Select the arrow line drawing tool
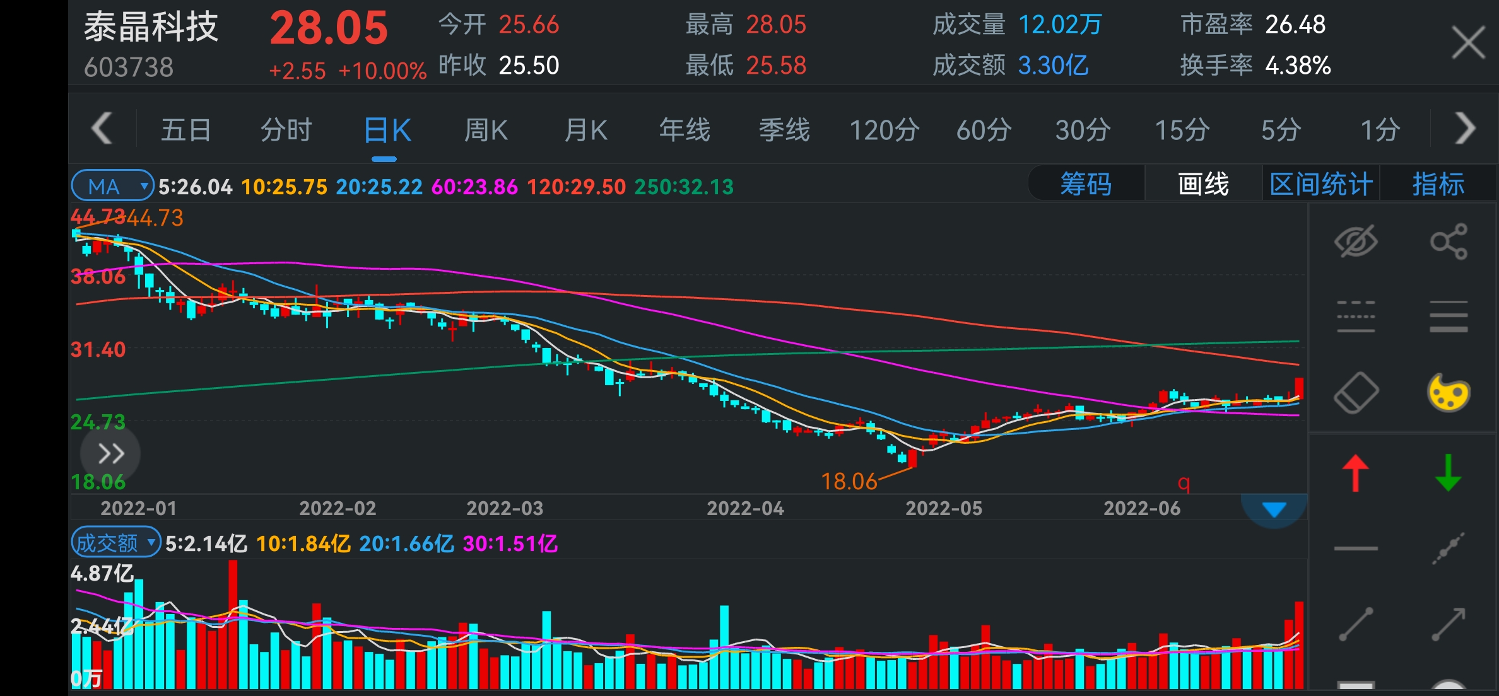 click(x=1449, y=624)
